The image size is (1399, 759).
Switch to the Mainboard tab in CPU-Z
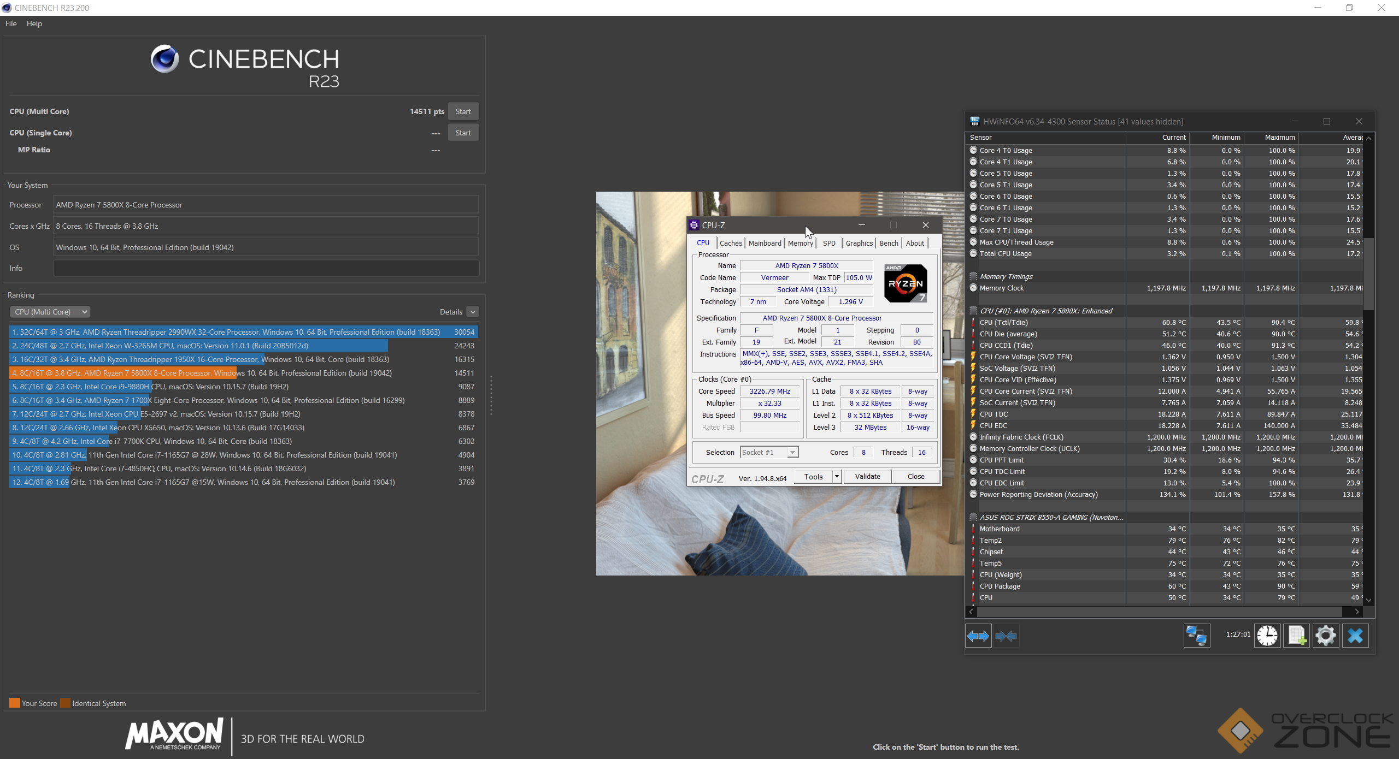coord(765,243)
